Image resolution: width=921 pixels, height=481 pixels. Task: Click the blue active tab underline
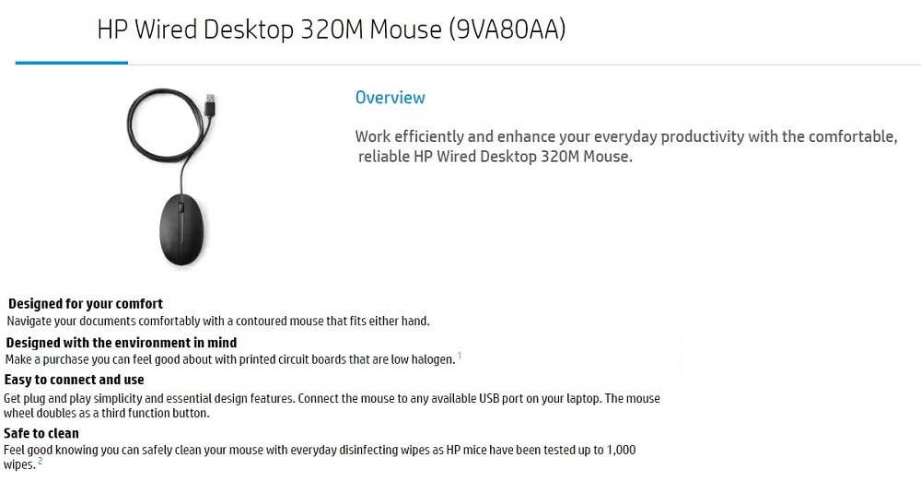click(x=72, y=63)
